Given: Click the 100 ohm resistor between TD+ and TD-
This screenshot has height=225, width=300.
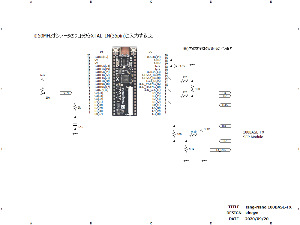Looking at the screenshot, I should point(192,88).
